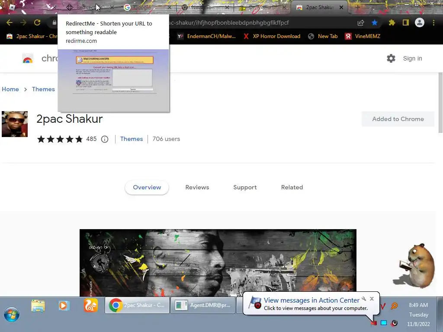443x332 pixels.
Task: Click the 2pac Shakur theme thumbnail
Action: pyautogui.click(x=15, y=124)
